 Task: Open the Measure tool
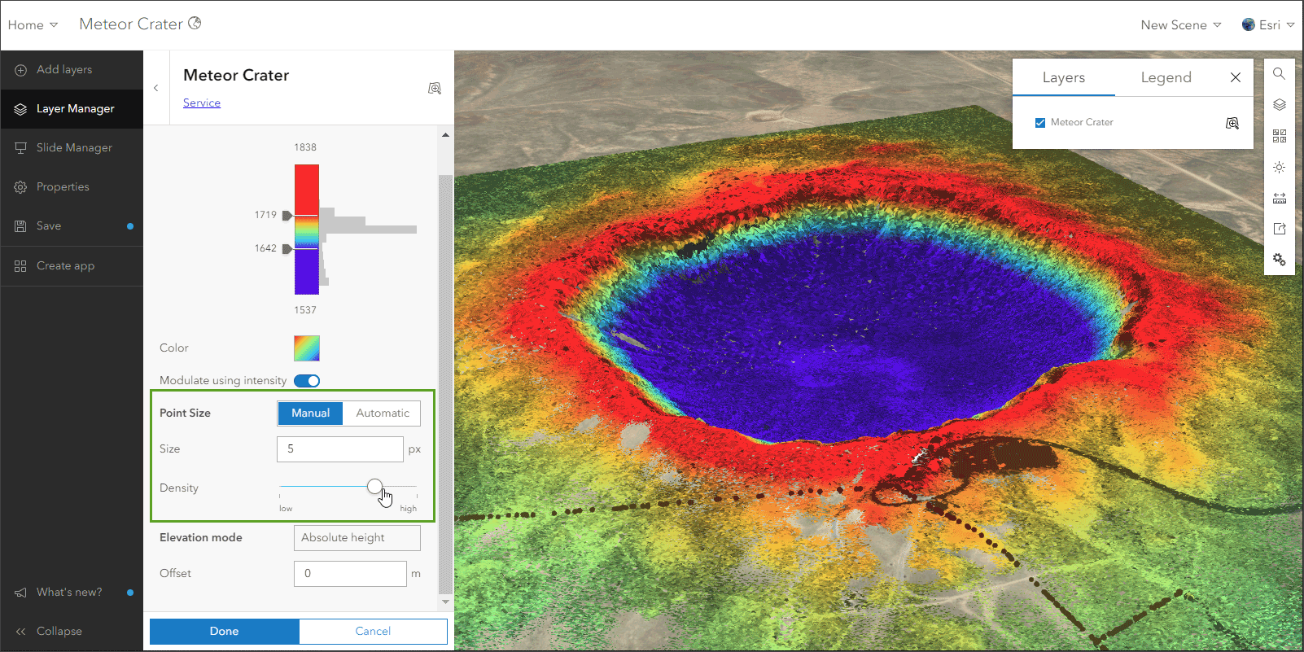tap(1280, 198)
